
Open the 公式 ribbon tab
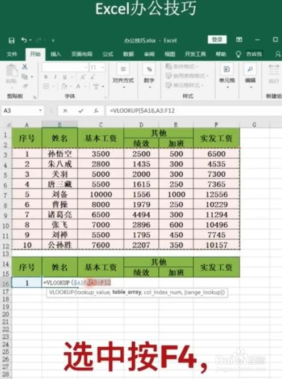tap(108, 54)
